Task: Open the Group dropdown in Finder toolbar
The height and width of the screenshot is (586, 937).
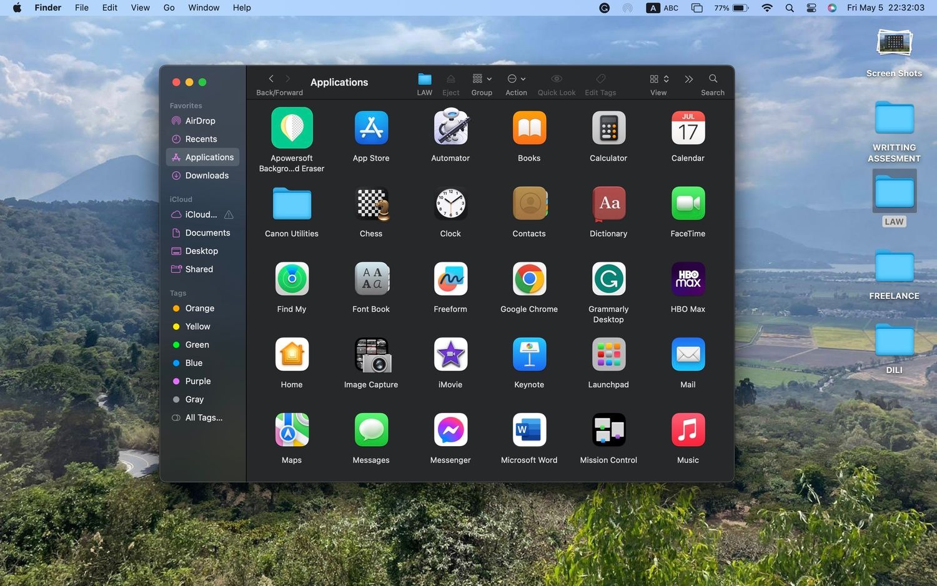Action: 482,79
